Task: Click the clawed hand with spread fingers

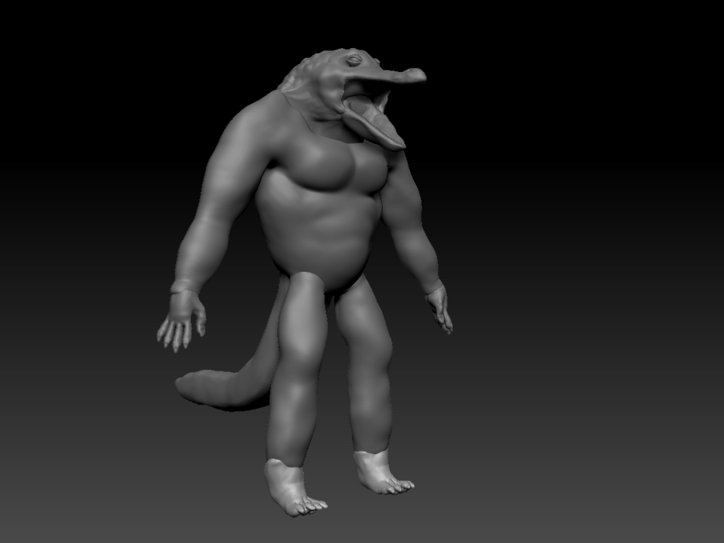Action: tap(182, 321)
